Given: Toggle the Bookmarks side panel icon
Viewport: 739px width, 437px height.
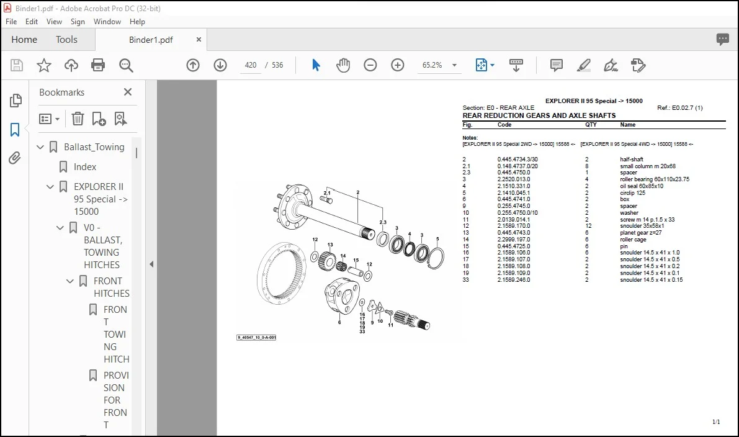Looking at the screenshot, I should (x=15, y=130).
